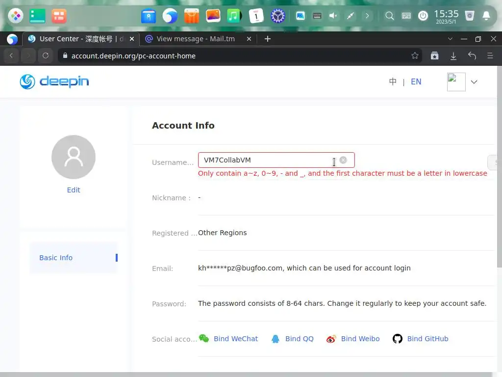Clear the username field with x icon

343,160
